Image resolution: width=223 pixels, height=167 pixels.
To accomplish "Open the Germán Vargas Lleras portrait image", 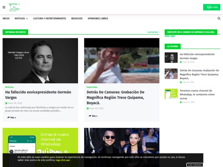I will [x=40, y=61].
